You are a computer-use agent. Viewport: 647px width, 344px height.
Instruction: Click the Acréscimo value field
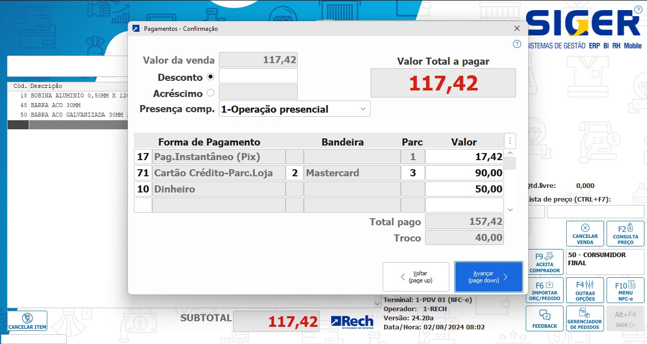(258, 92)
